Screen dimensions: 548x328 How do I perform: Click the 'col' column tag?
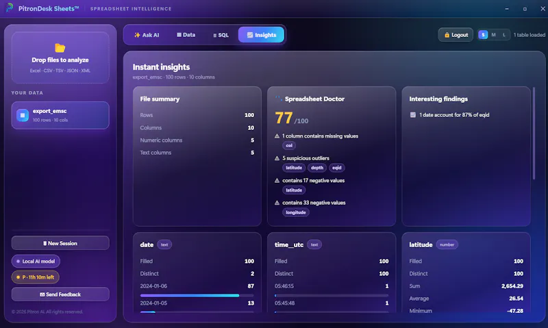289,146
